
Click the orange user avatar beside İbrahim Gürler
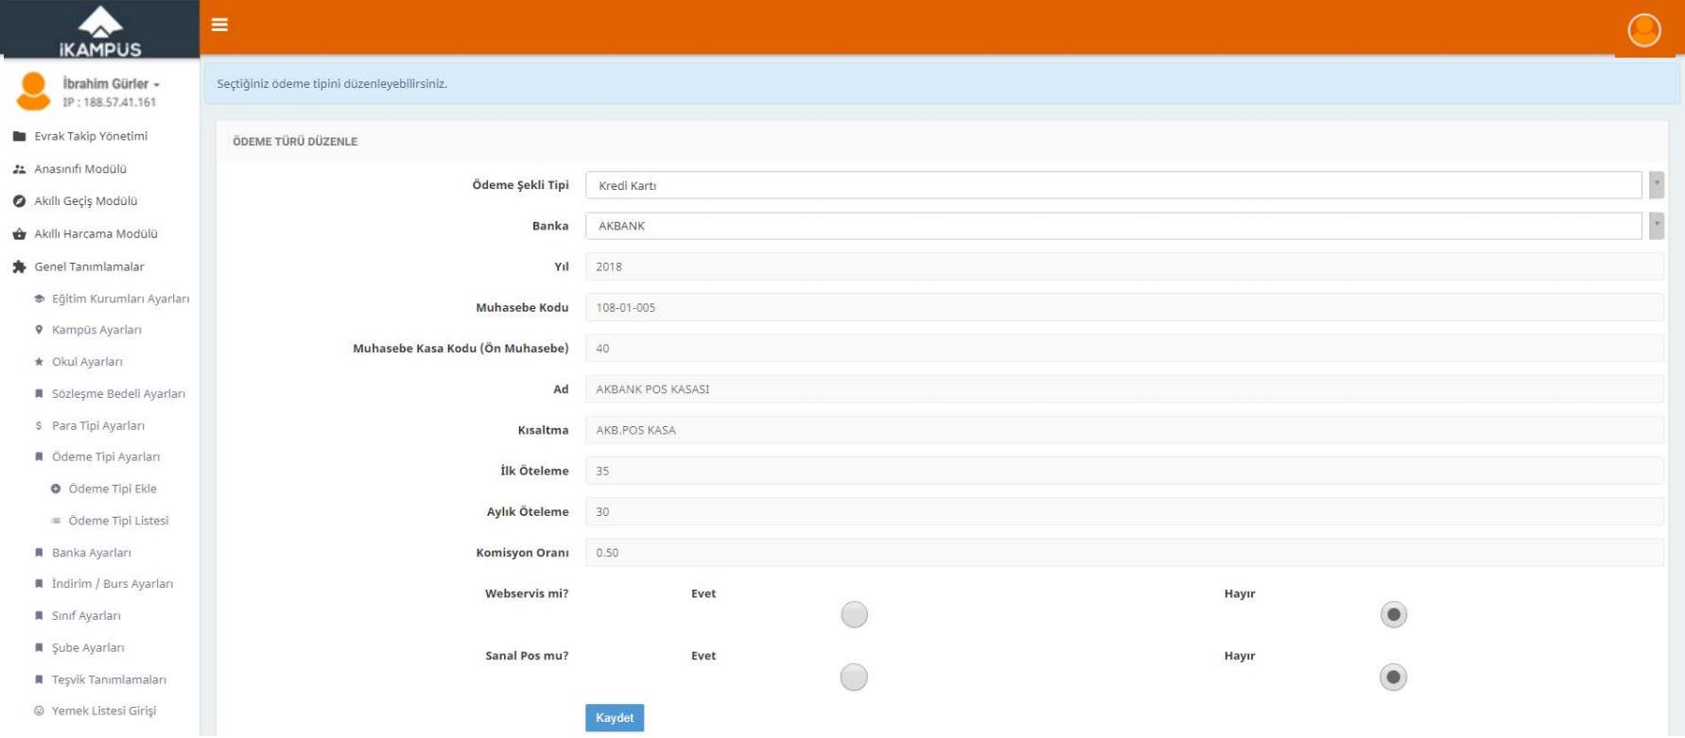(34, 92)
